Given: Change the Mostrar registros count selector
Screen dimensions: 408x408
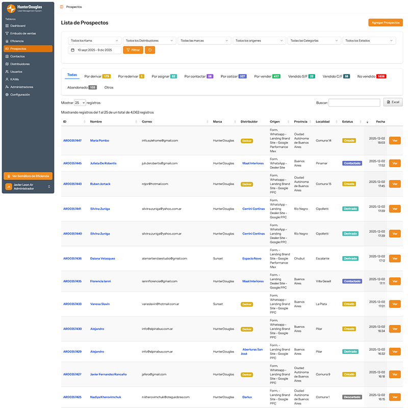Looking at the screenshot, I should tap(80, 103).
